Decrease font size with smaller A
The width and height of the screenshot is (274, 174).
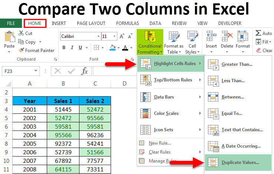pyautogui.click(x=130, y=36)
